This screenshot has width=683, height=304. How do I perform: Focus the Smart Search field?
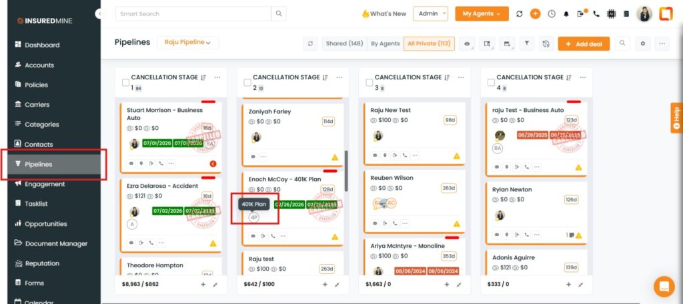click(x=193, y=13)
